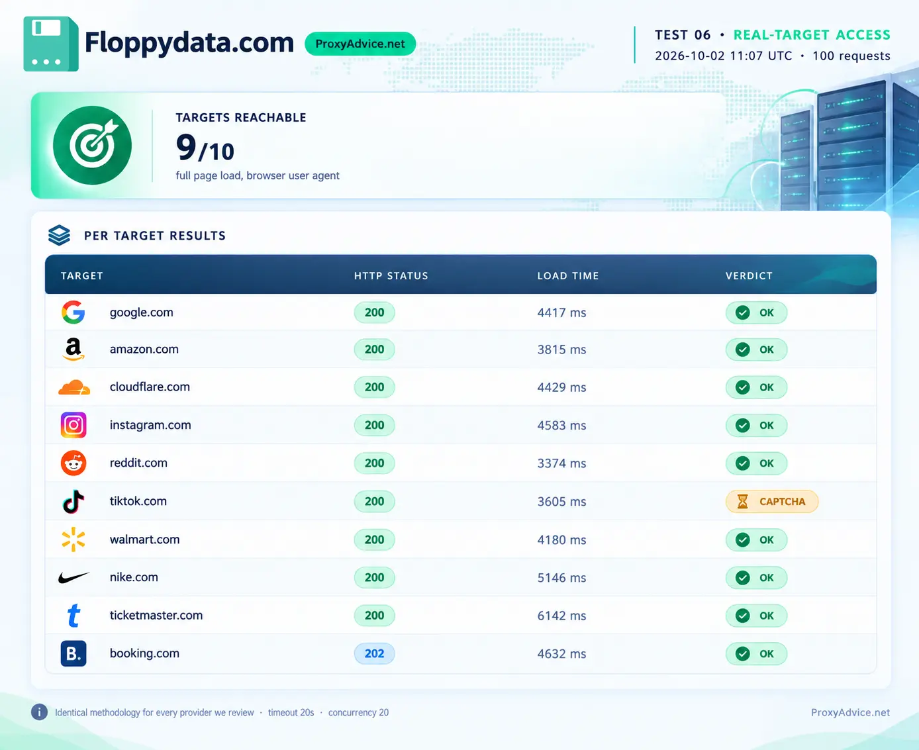Click the 202 status badge for booking.com
The image size is (919, 750).
point(374,653)
